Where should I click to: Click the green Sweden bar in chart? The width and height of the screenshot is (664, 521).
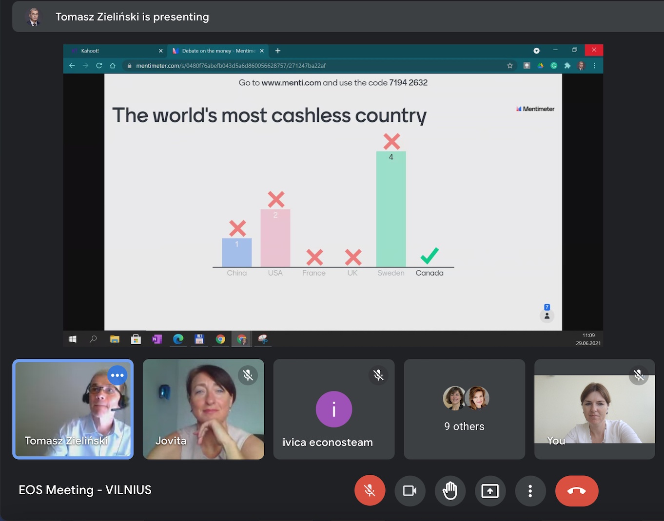[391, 209]
